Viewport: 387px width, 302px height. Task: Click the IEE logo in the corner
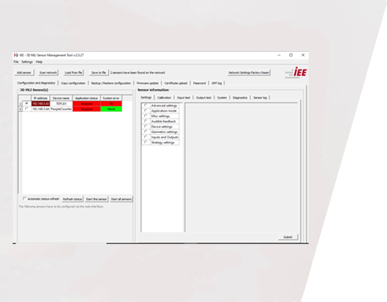(x=296, y=73)
